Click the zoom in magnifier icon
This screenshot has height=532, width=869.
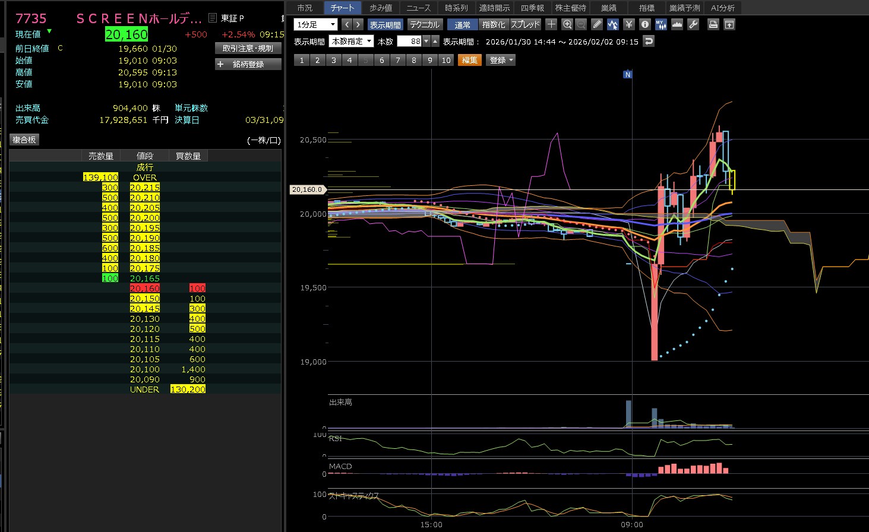tap(567, 24)
